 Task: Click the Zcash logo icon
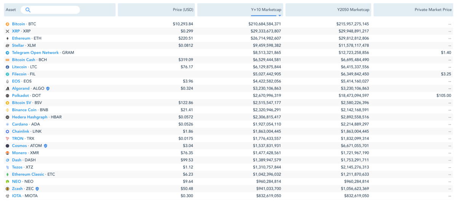click(x=7, y=189)
